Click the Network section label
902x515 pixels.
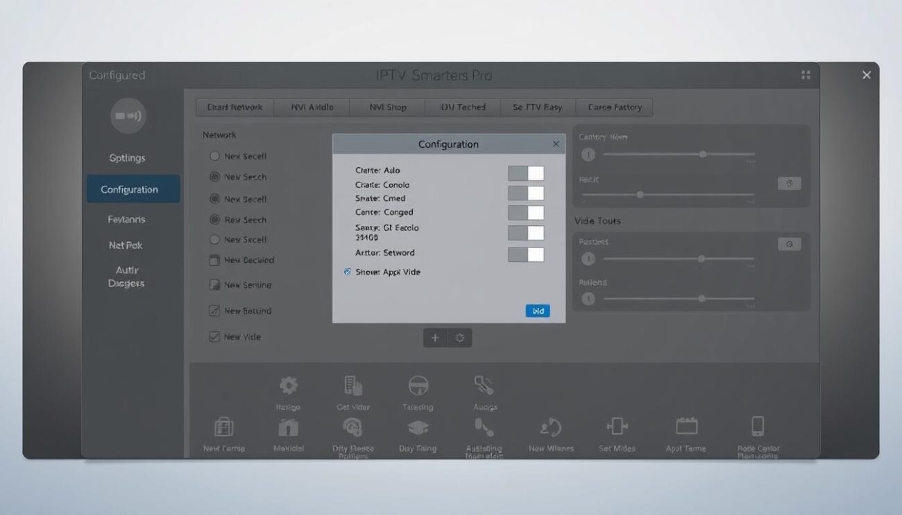[x=219, y=135]
